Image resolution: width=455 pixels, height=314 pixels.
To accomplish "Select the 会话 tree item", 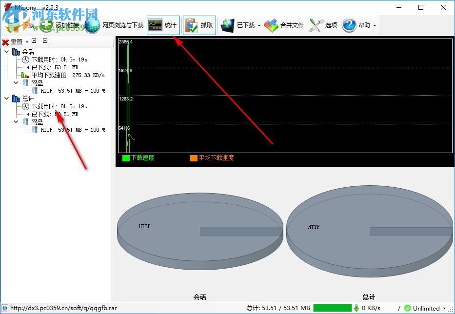I will pyautogui.click(x=28, y=52).
